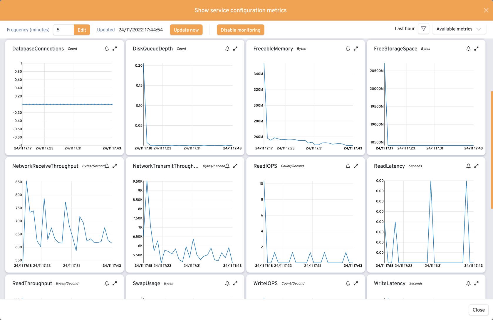
Task: Click the NetworkReceiveThroughput chart title
Action: click(x=45, y=166)
